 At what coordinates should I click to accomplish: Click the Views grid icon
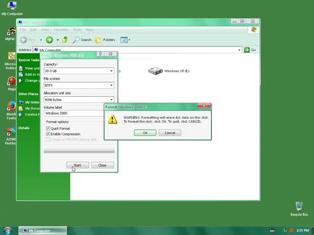point(124,40)
